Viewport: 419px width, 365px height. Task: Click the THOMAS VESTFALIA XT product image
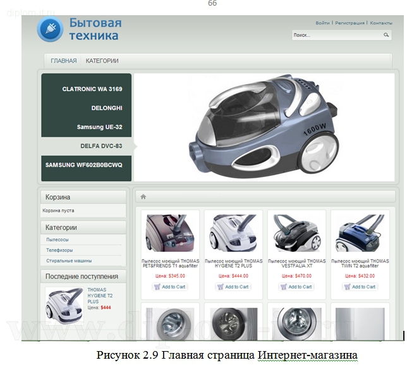click(x=296, y=232)
